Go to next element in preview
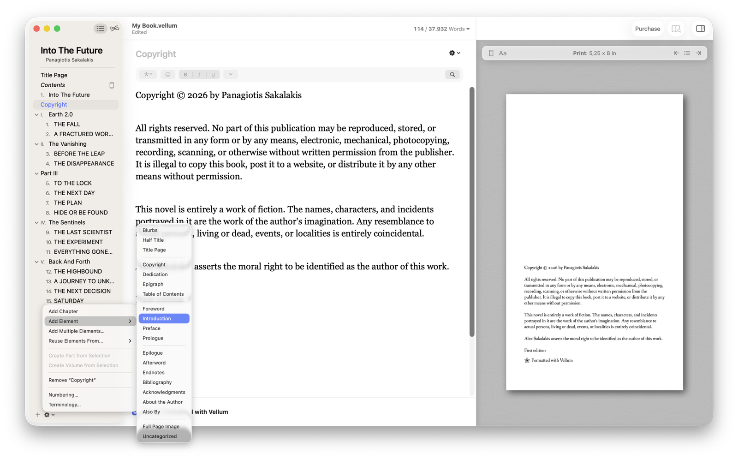738x459 pixels. pyautogui.click(x=699, y=53)
